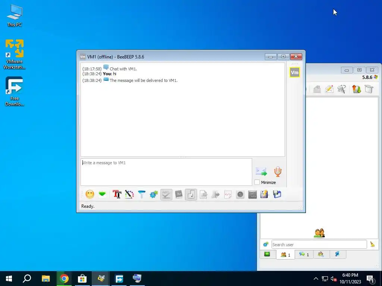This screenshot has width=382, height=286.
Task: Click the users icon in the list
Action: [x=319, y=233]
